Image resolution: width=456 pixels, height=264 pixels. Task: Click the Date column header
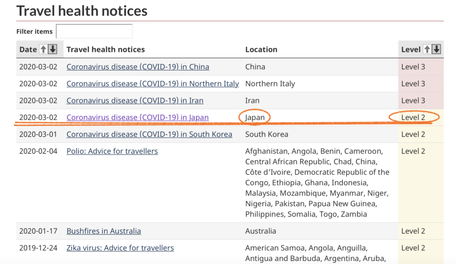[x=28, y=49]
